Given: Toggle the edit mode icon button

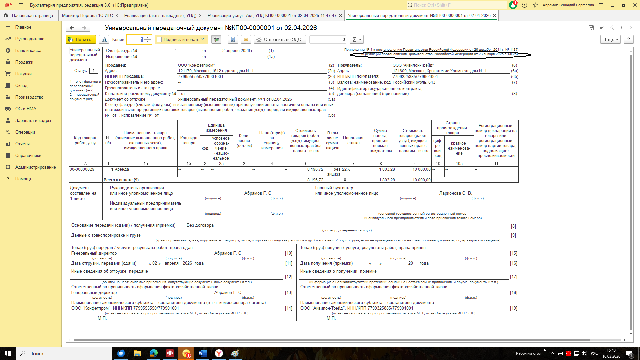Looking at the screenshot, I should [x=216, y=39].
